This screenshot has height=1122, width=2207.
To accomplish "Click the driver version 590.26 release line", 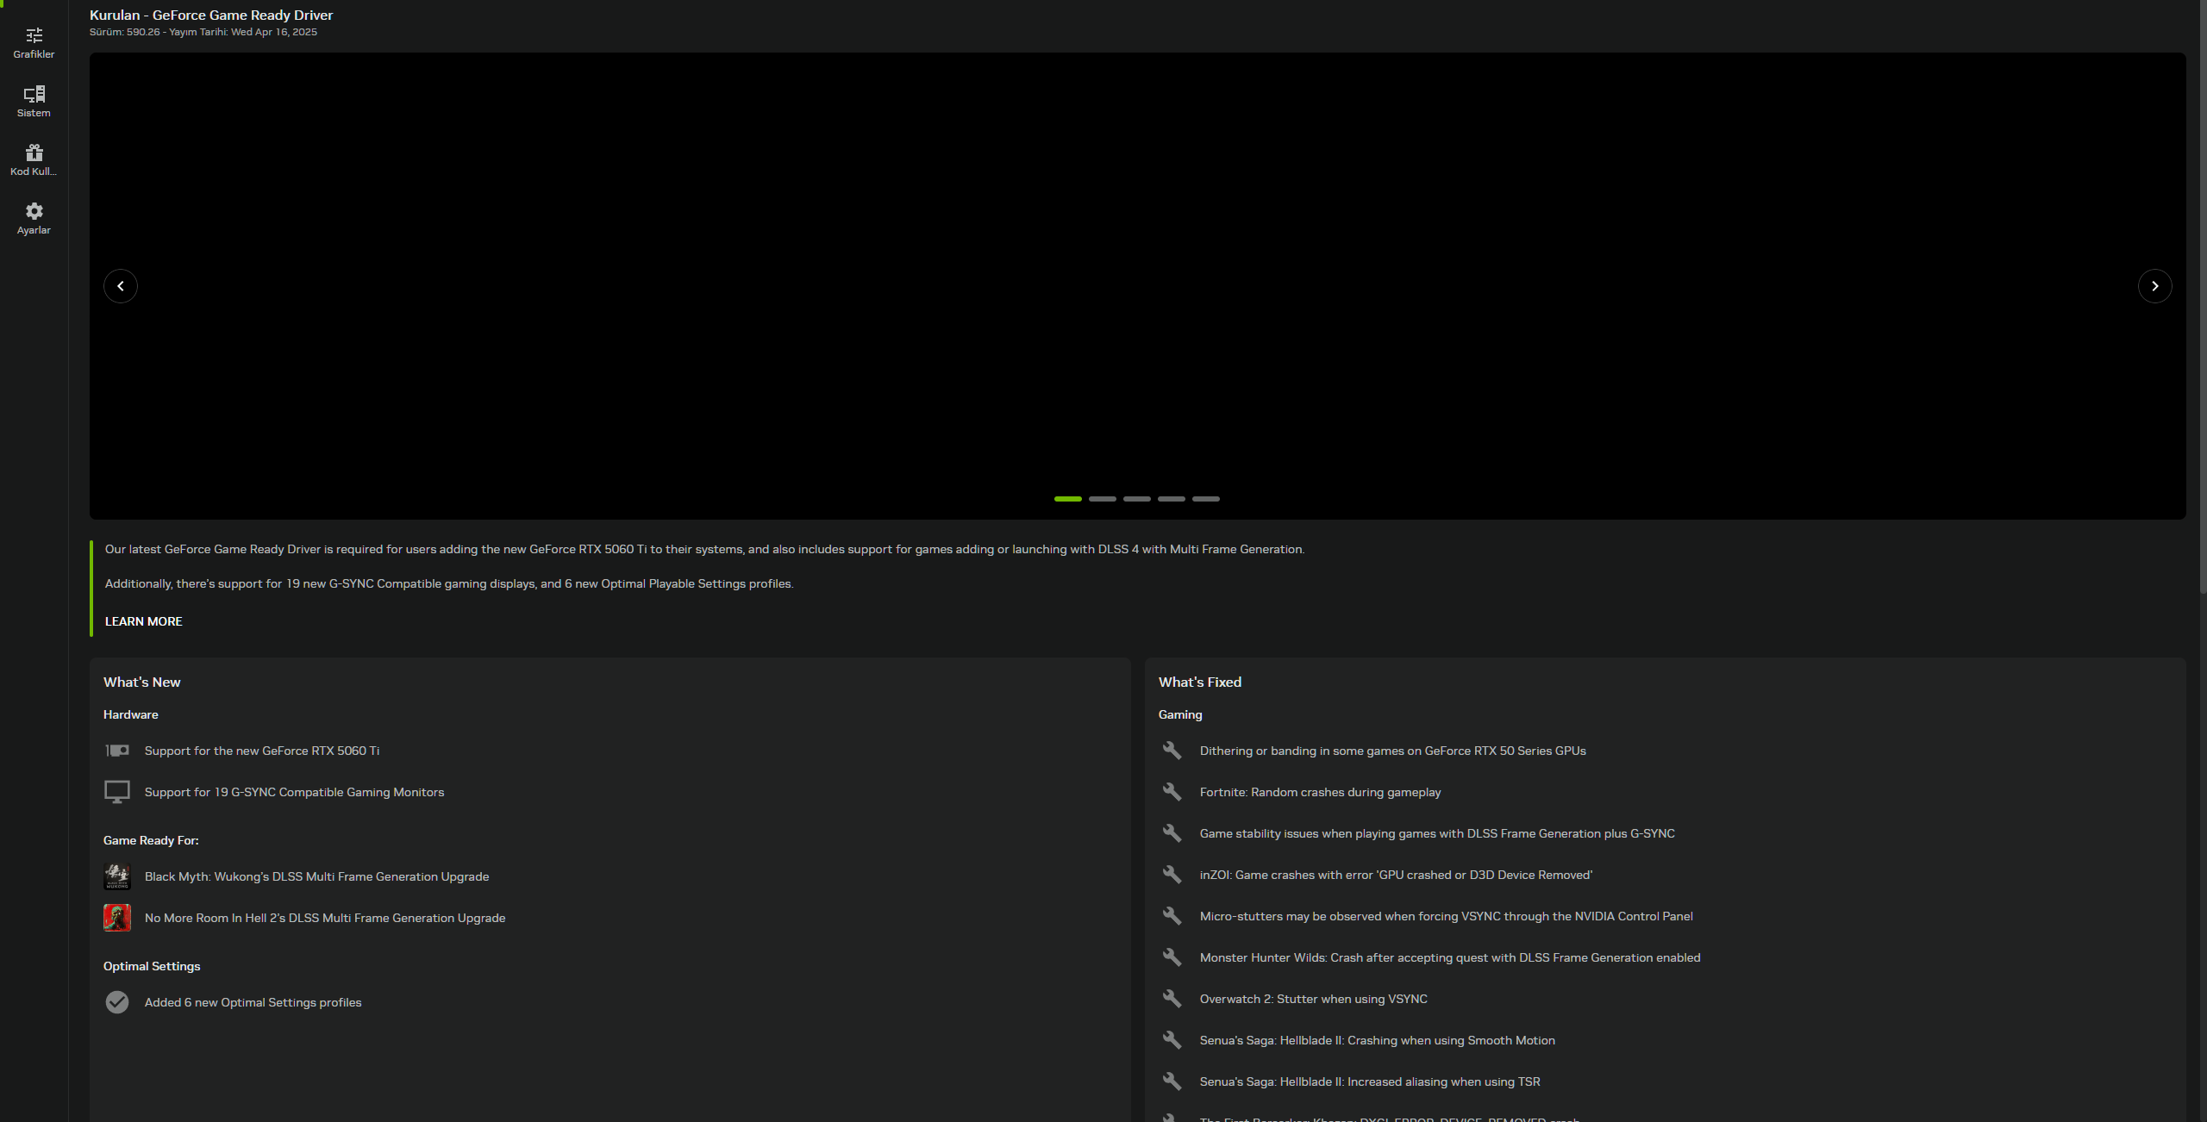I will (x=203, y=32).
